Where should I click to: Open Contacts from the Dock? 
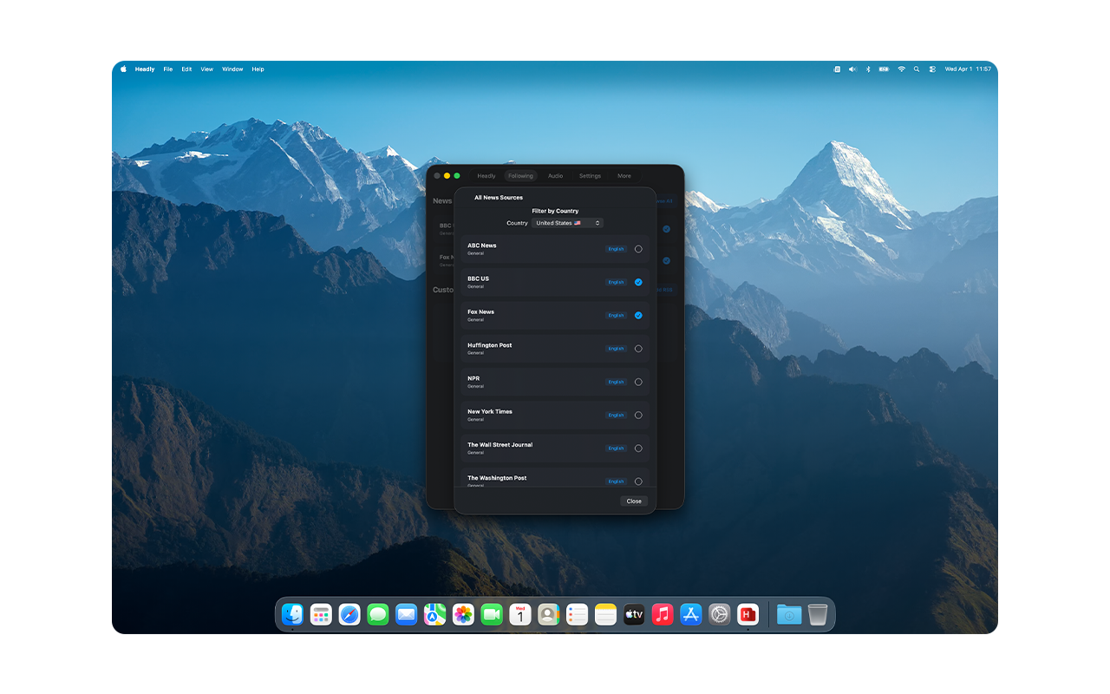[548, 615]
